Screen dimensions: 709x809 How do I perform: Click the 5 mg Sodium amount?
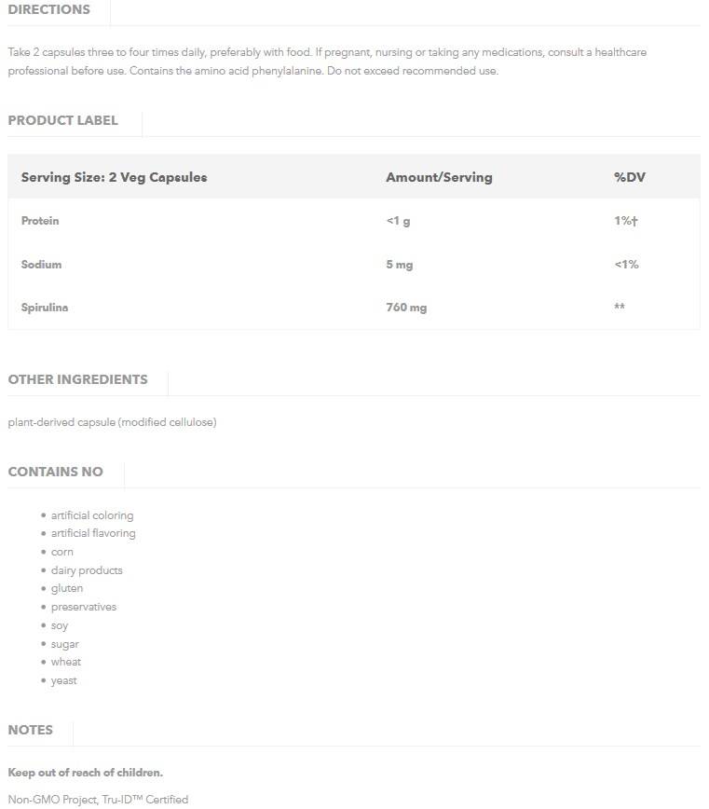pyautogui.click(x=399, y=265)
